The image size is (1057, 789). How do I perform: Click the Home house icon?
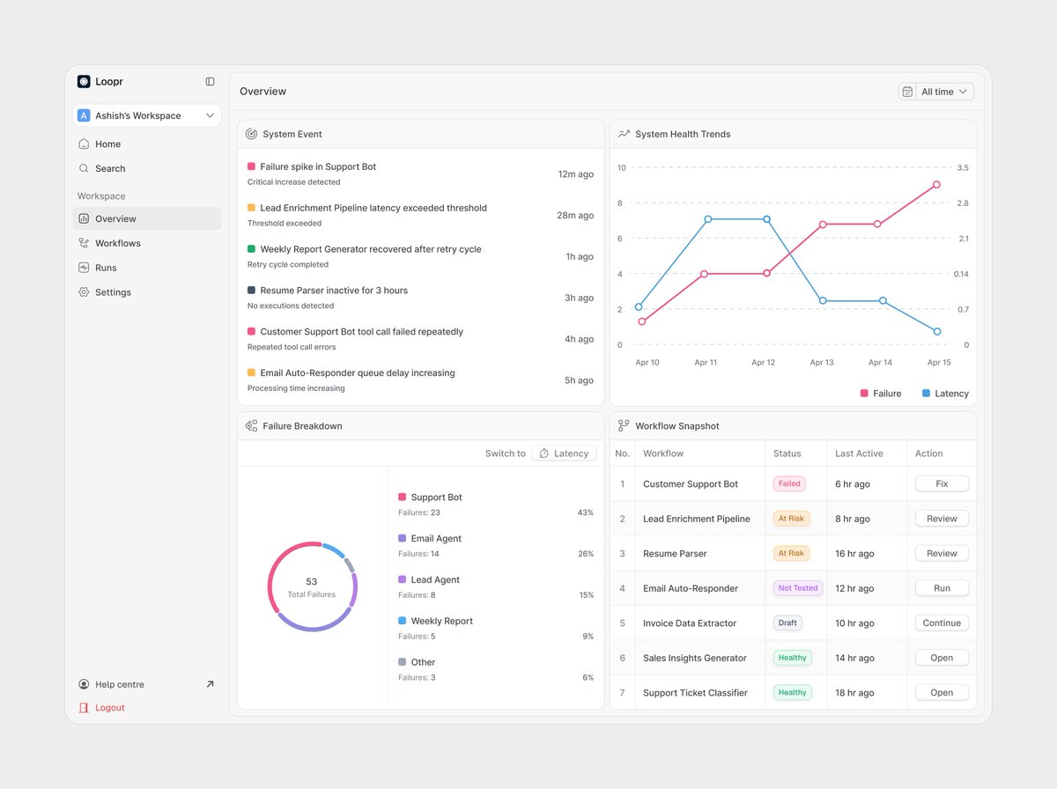pyautogui.click(x=84, y=144)
